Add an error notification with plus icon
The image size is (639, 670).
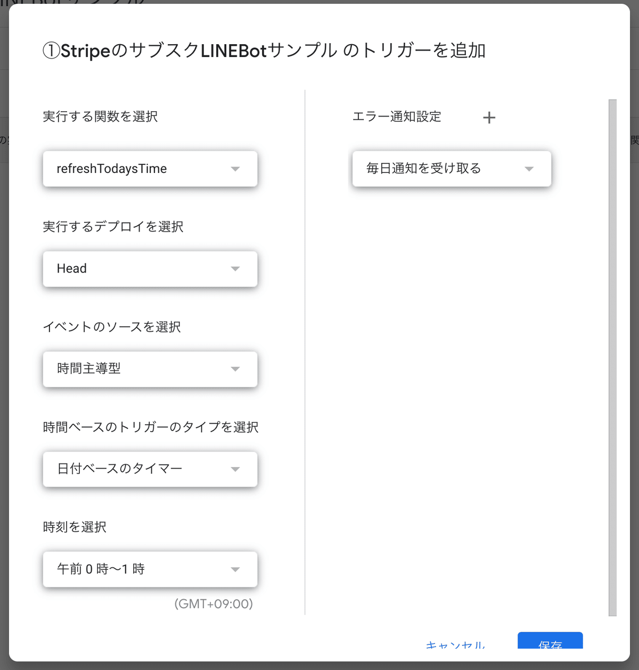click(489, 118)
